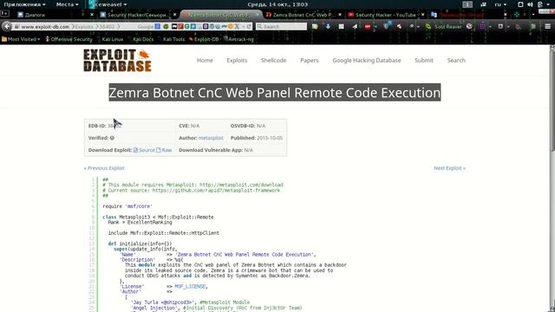The image size is (555, 312).
Task: Close the Security Hacker - YouTube tab
Action: tap(422, 15)
